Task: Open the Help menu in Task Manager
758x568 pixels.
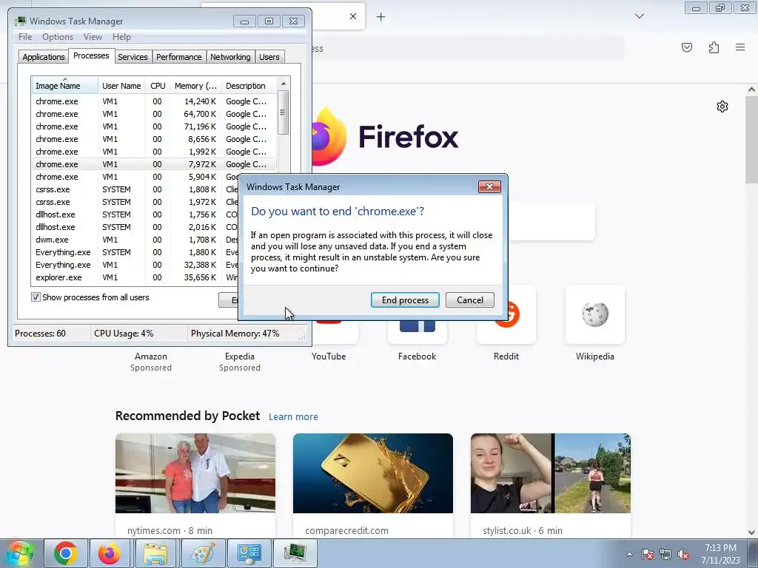Action: click(x=121, y=37)
